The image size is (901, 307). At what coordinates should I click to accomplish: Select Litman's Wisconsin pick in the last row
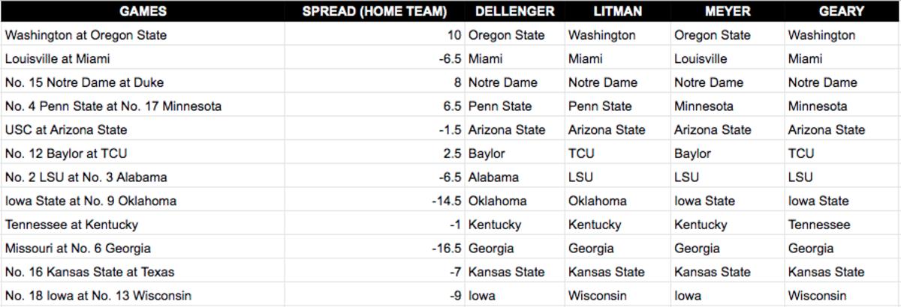(617, 295)
